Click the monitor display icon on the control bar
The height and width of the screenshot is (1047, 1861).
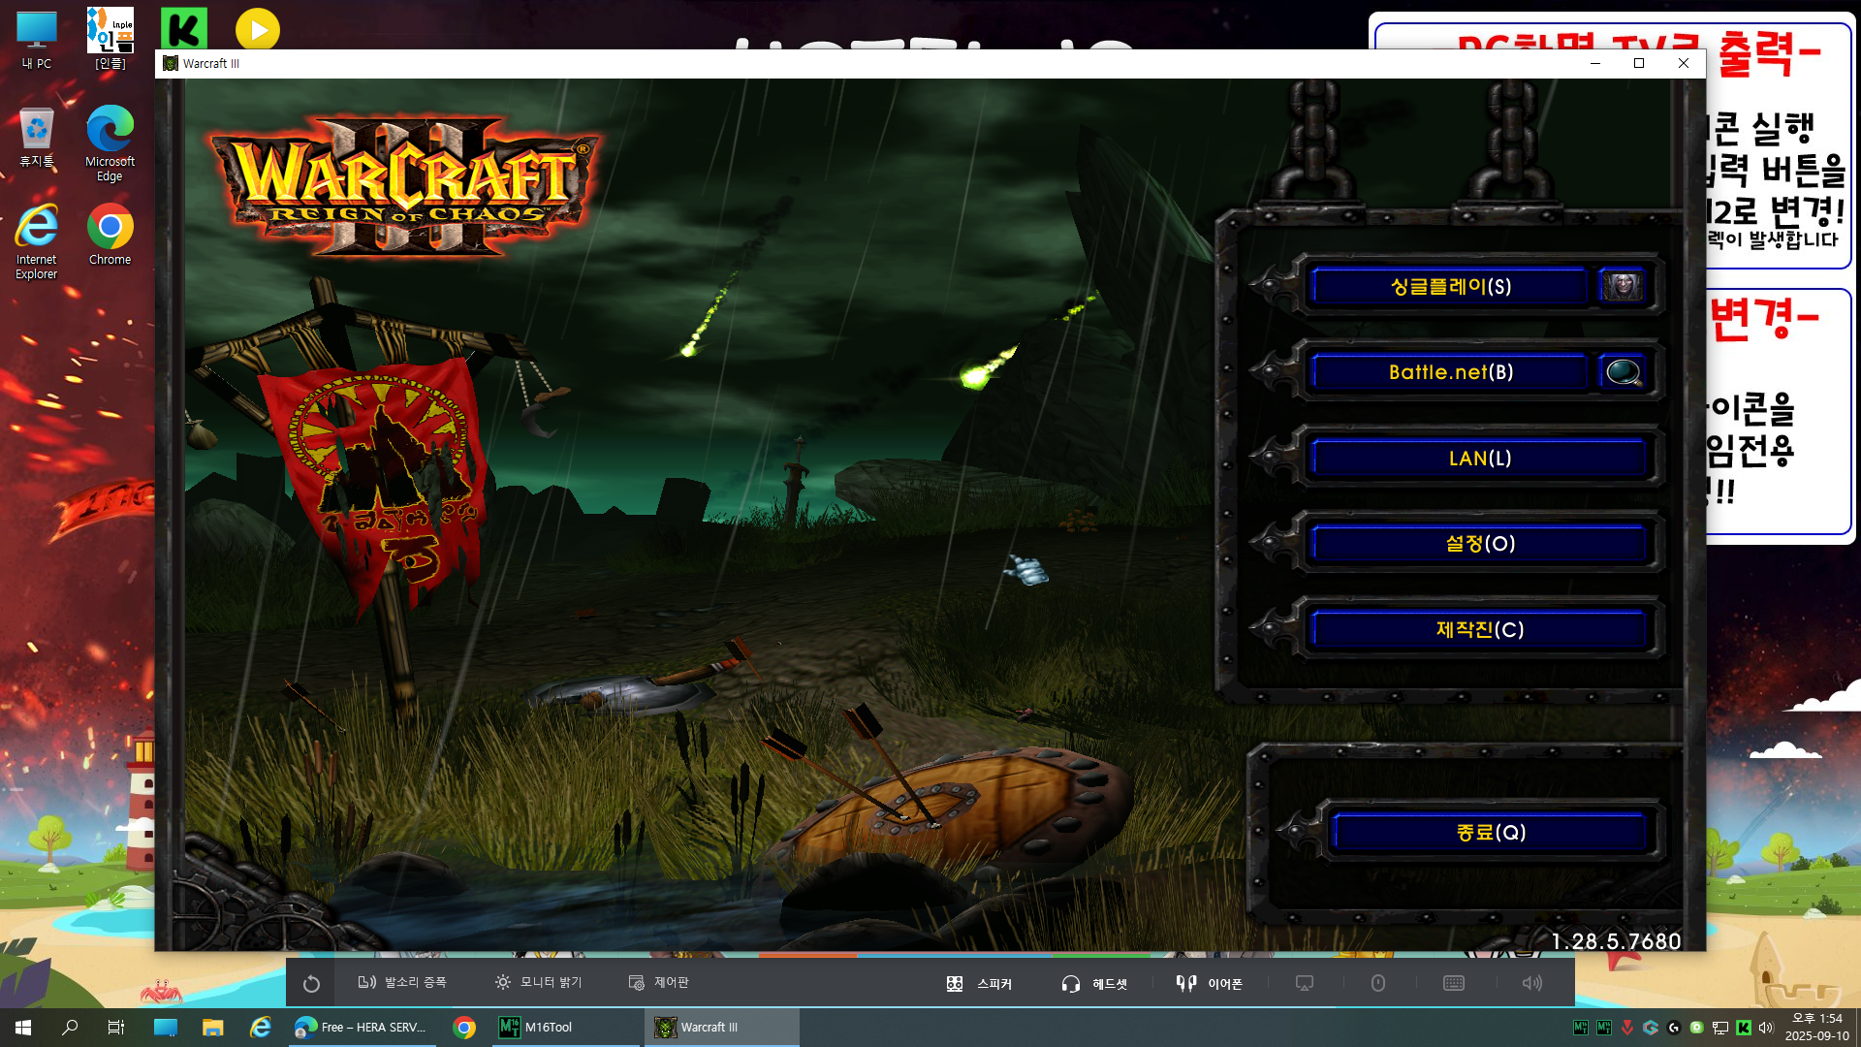point(1305,983)
